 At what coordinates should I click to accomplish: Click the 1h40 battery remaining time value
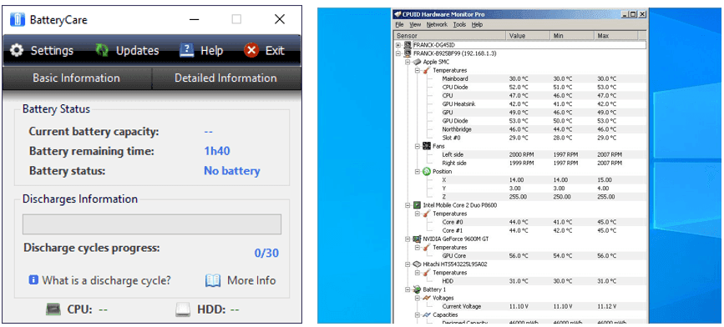click(217, 151)
